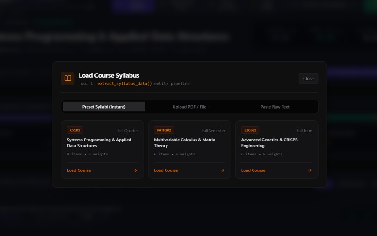Click the CS101 course code badge
The height and width of the screenshot is (236, 377).
75,130
